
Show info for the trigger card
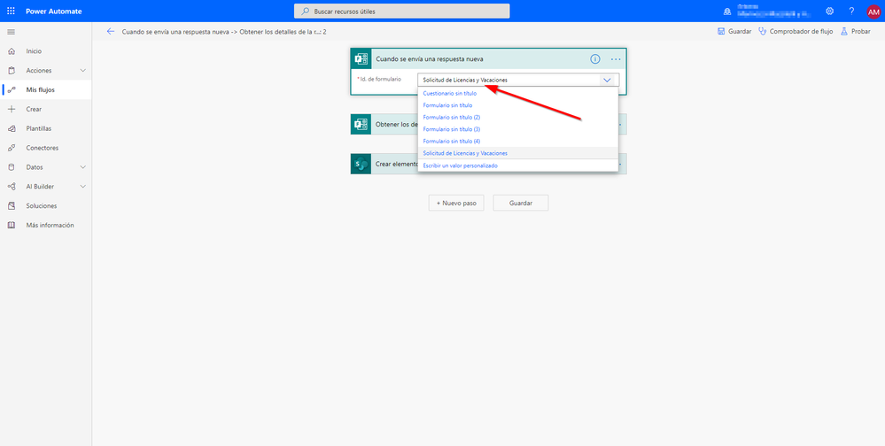point(595,58)
